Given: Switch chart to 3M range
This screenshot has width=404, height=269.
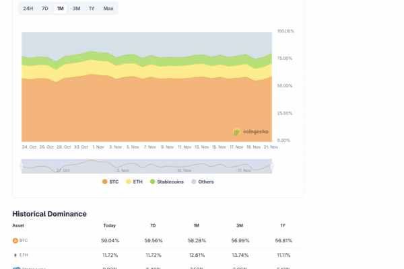Looking at the screenshot, I should click(x=76, y=9).
